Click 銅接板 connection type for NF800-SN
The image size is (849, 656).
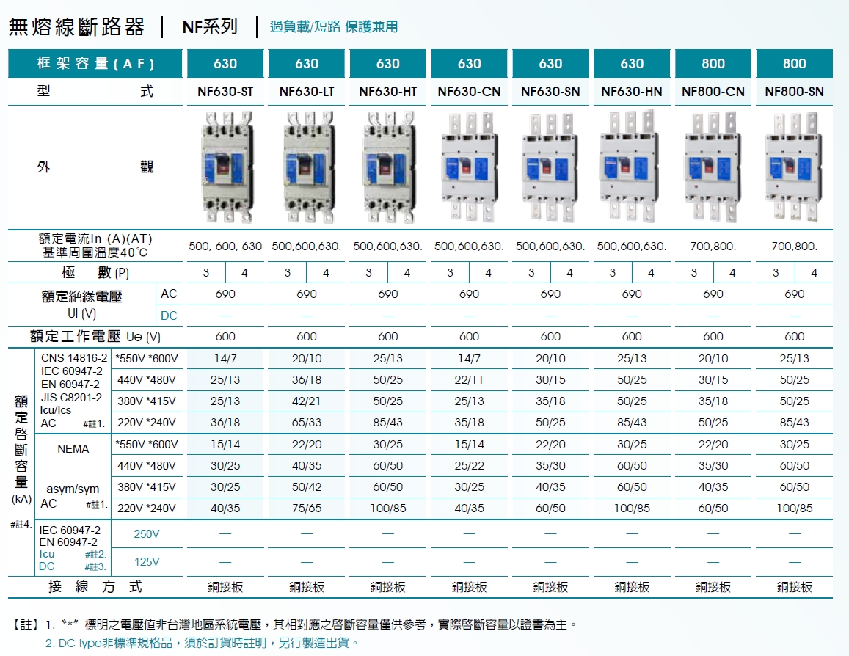click(794, 587)
